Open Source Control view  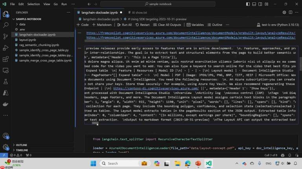pyautogui.click(x=6, y=36)
